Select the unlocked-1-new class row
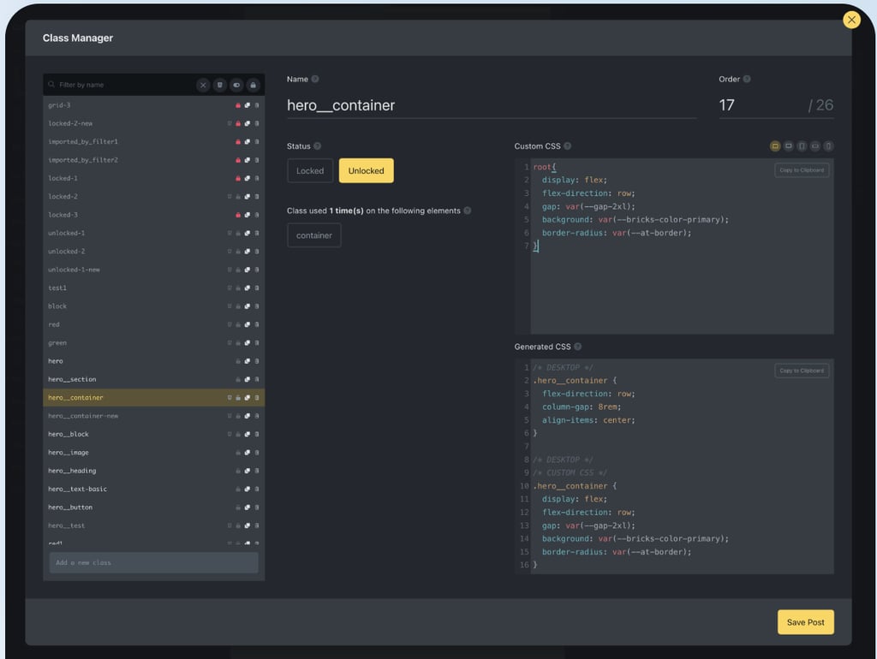Viewport: 877px width, 659px height. pyautogui.click(x=154, y=270)
